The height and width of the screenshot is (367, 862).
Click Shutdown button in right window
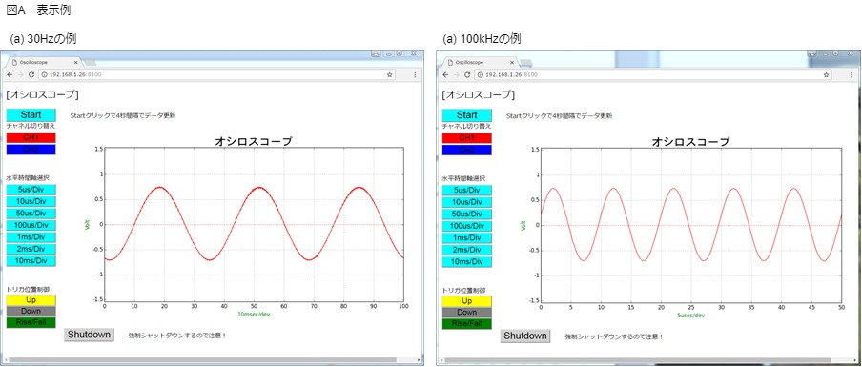(525, 336)
